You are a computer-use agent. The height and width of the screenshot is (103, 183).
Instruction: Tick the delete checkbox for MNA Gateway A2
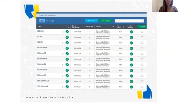tap(142, 87)
